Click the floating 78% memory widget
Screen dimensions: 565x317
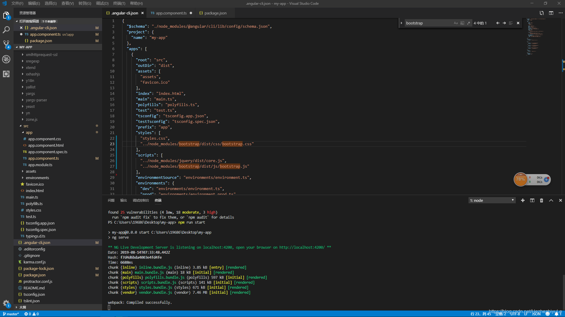pyautogui.click(x=521, y=179)
